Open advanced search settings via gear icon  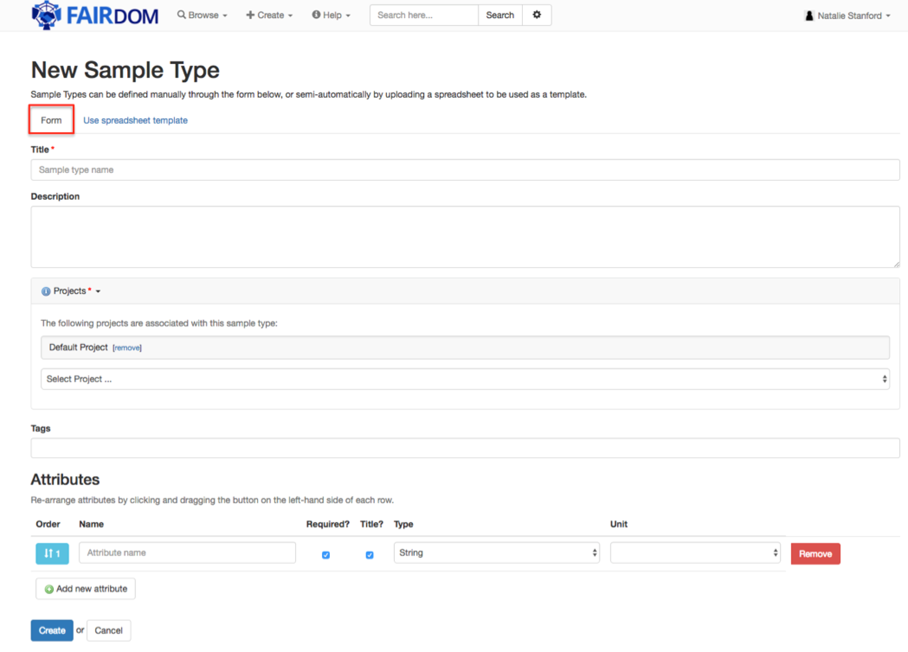[536, 15]
